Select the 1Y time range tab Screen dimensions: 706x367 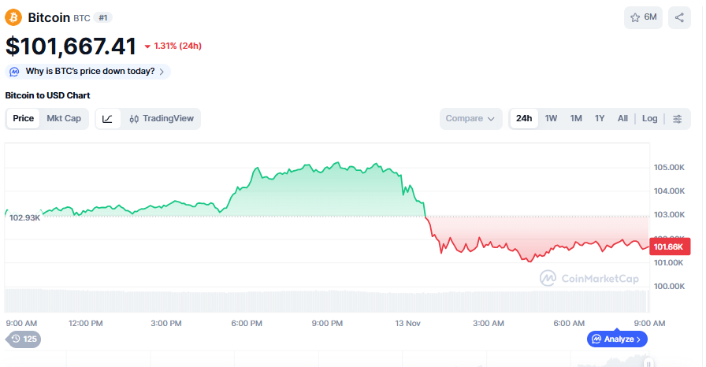600,119
